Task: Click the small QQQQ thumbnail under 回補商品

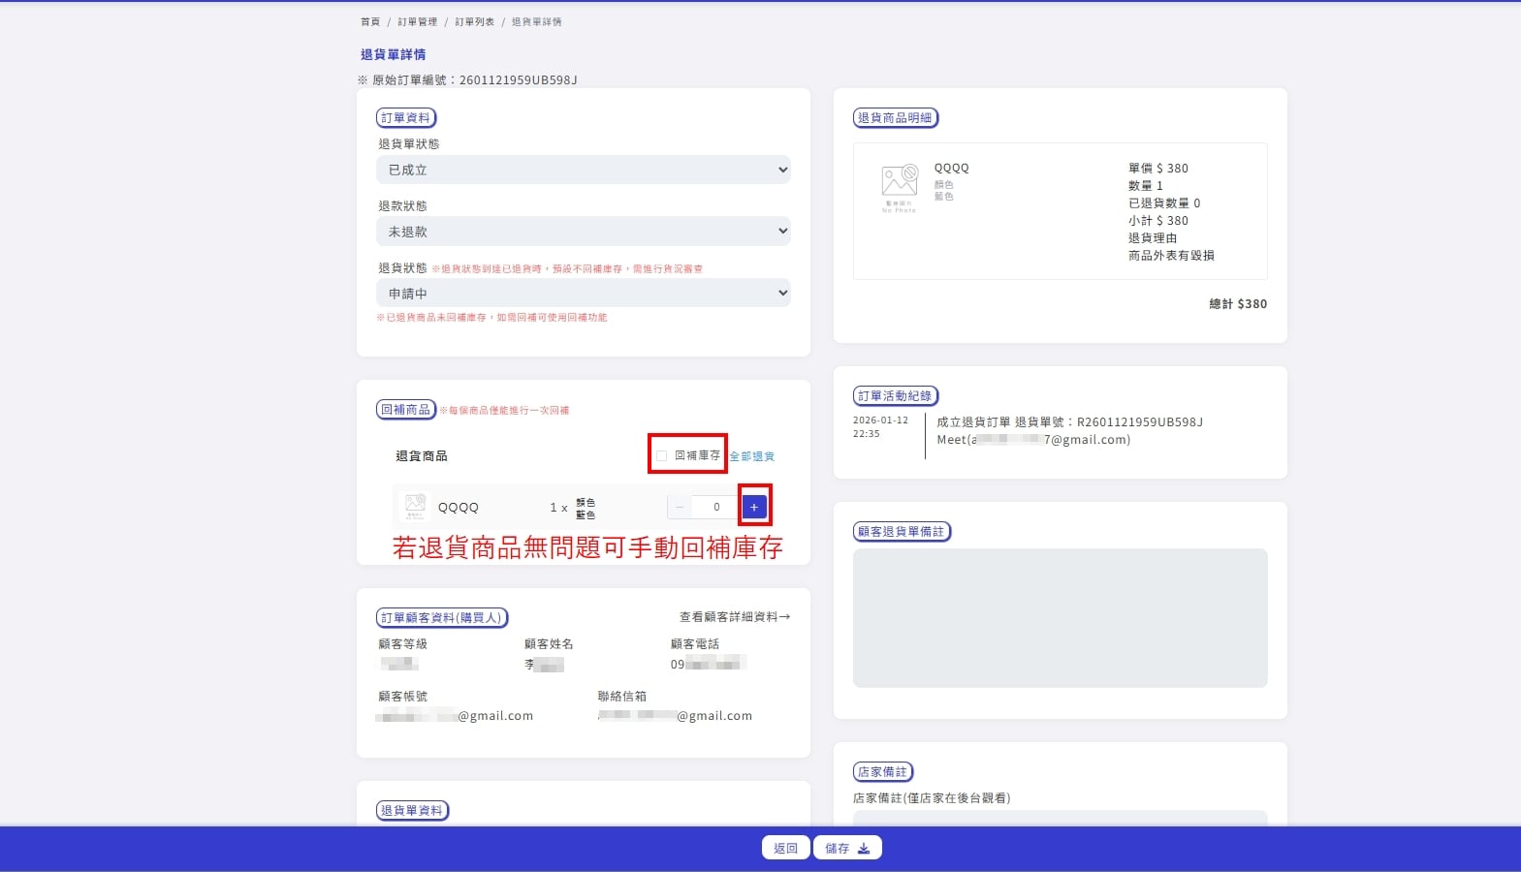Action: (x=415, y=507)
